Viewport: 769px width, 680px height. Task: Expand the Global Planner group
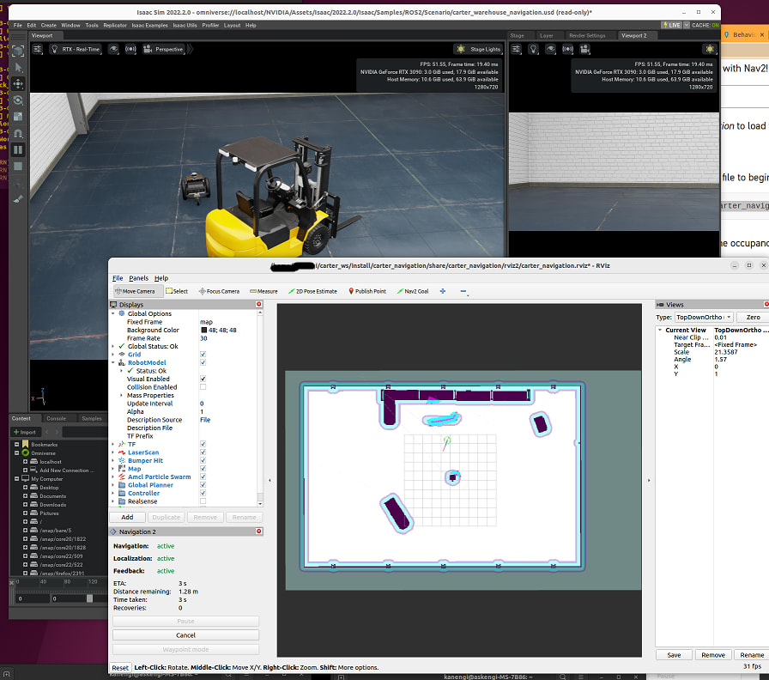[112, 485]
